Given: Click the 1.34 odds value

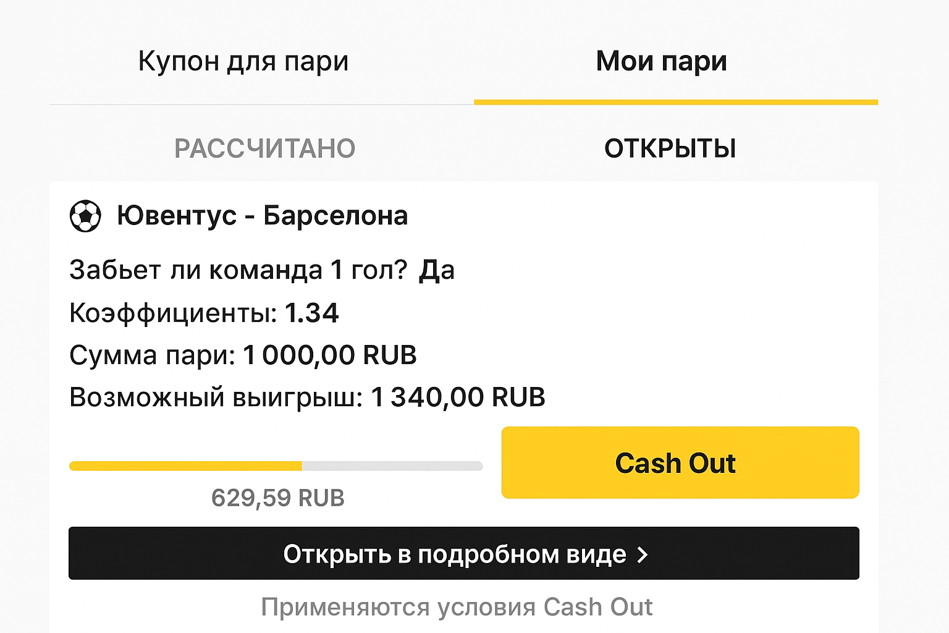Looking at the screenshot, I should (311, 313).
